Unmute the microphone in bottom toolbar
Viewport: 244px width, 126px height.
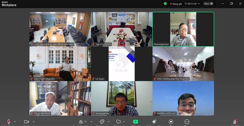[9, 122]
